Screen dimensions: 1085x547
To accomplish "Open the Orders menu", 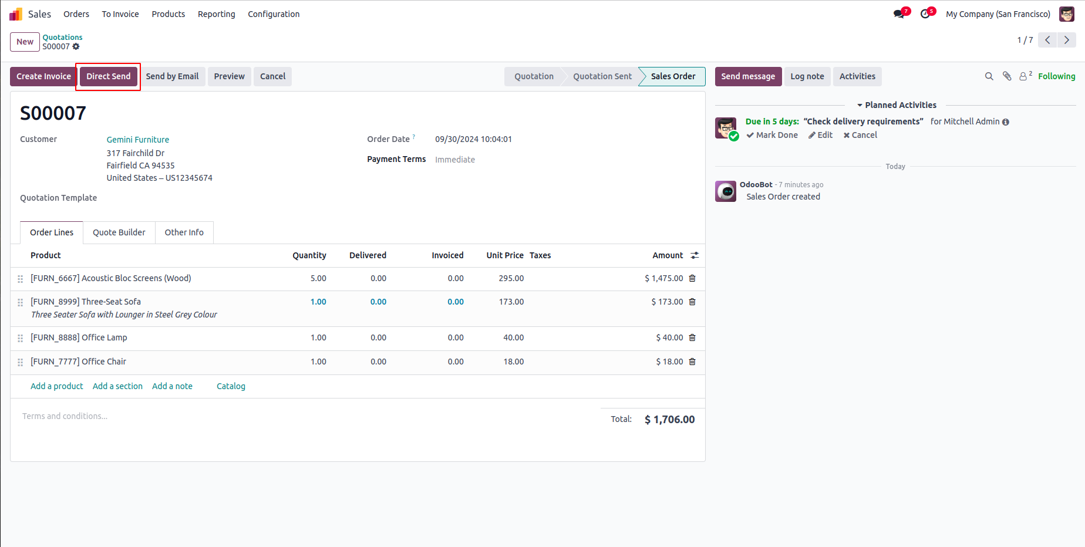I will 76,14.
